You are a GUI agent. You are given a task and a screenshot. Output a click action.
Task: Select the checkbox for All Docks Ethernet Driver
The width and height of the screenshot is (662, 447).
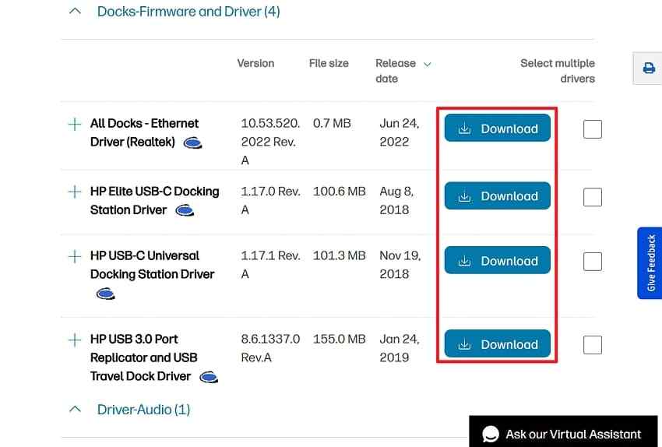click(x=593, y=128)
